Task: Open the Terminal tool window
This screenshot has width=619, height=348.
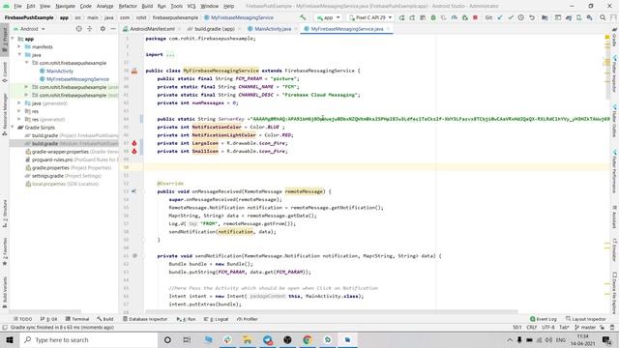Action: coord(77,319)
